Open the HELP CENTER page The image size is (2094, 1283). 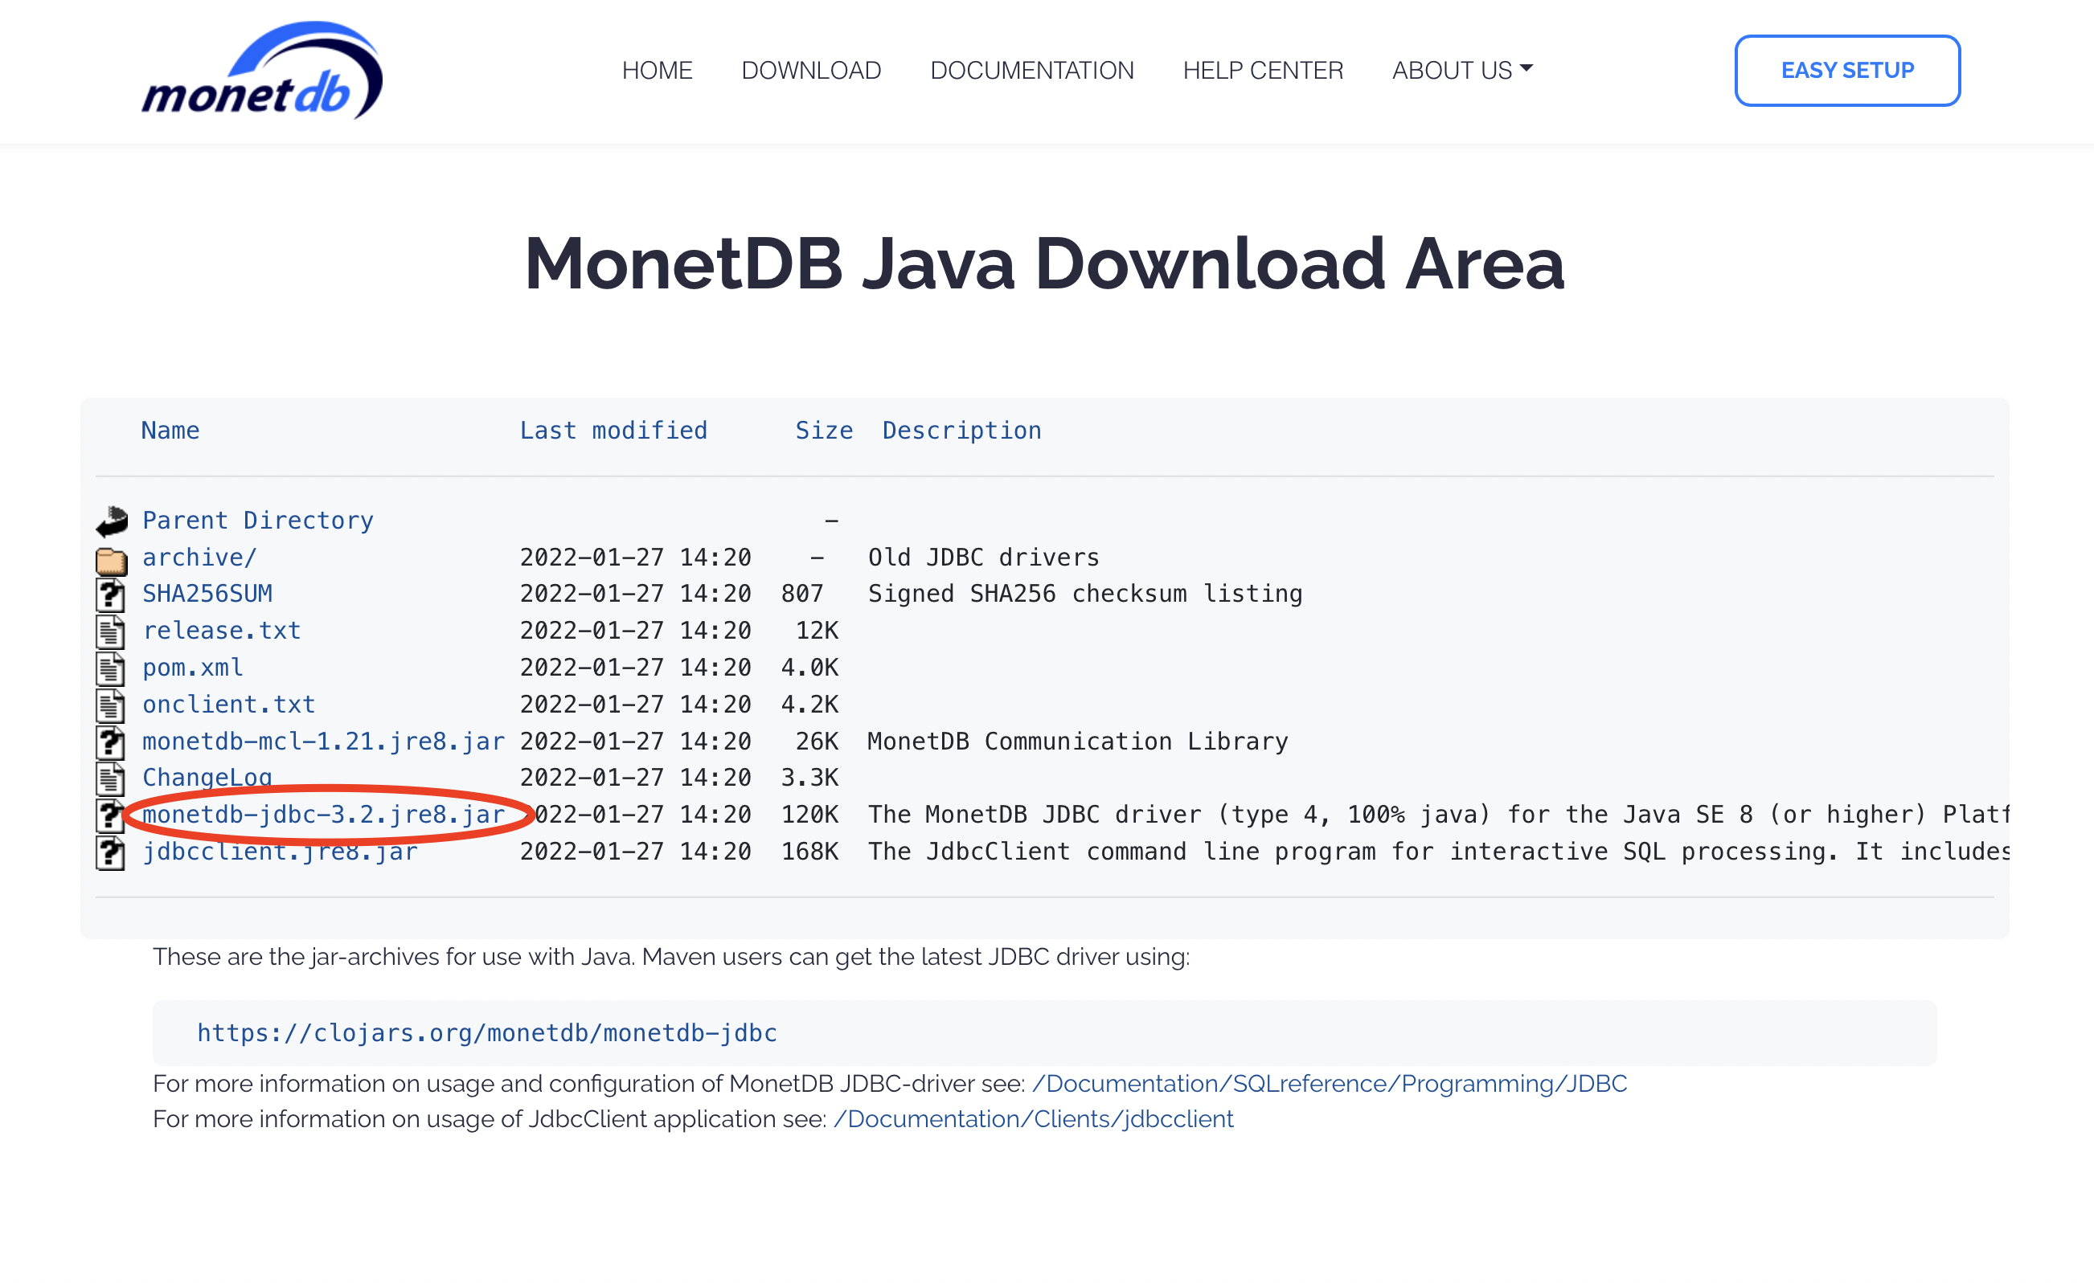1263,71
